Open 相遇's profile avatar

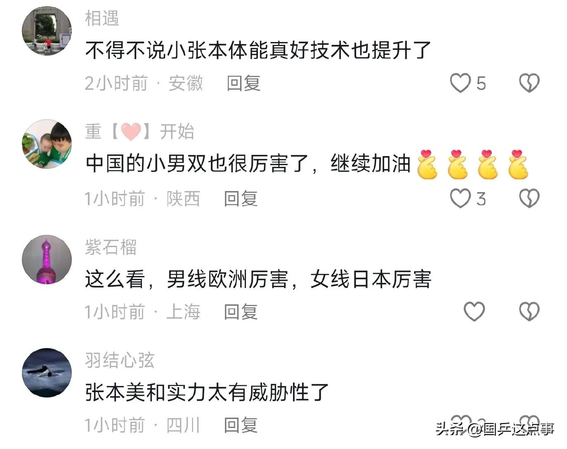[x=47, y=30]
